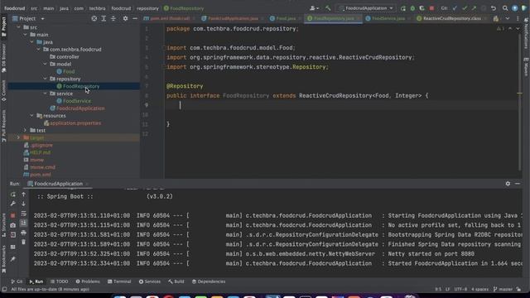Viewport: 530px width, 298px height.
Task: Click Exit icon in Run panel
Action: pos(13,235)
